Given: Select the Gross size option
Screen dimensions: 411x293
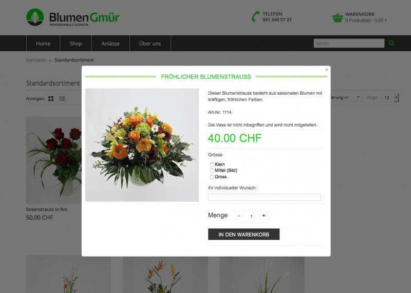Looking at the screenshot, I should click(212, 177).
